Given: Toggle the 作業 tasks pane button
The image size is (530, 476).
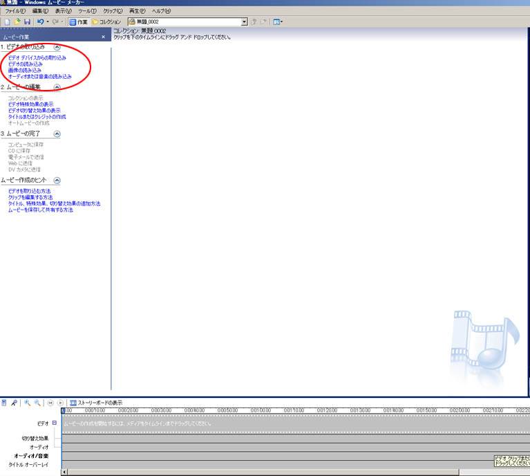Looking at the screenshot, I should click(78, 22).
